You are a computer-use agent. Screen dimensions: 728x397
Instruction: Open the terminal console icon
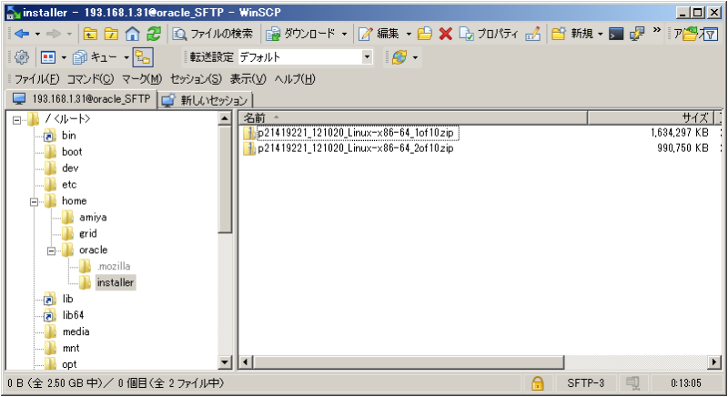pyautogui.click(x=616, y=34)
